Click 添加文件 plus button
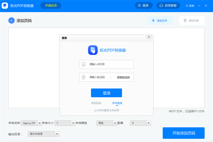 [x=160, y=21]
